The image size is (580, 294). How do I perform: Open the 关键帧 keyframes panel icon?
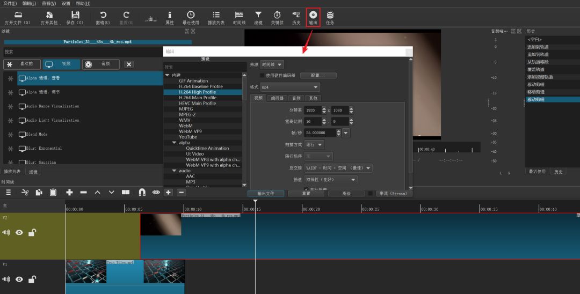(277, 16)
